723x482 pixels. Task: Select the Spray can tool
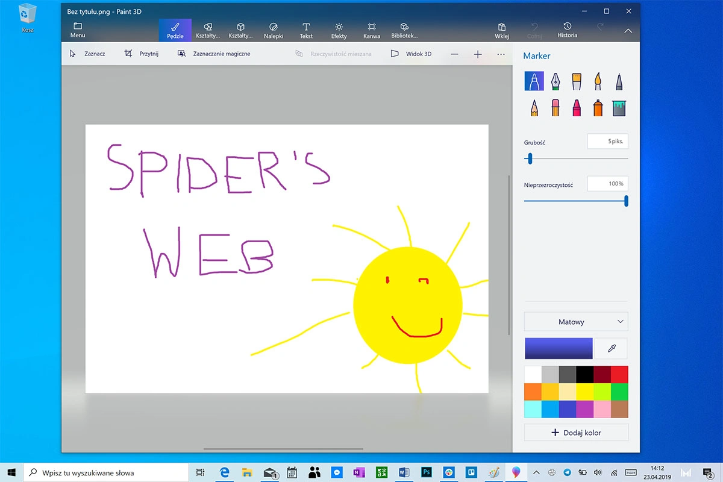point(598,108)
